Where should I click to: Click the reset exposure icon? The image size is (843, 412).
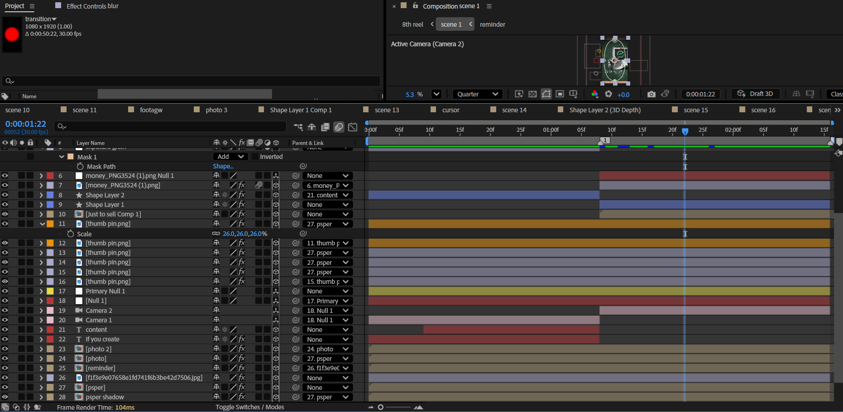pos(608,94)
